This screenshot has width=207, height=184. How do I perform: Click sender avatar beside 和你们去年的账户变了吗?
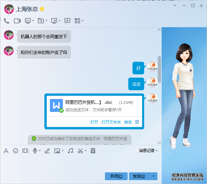(x=9, y=51)
